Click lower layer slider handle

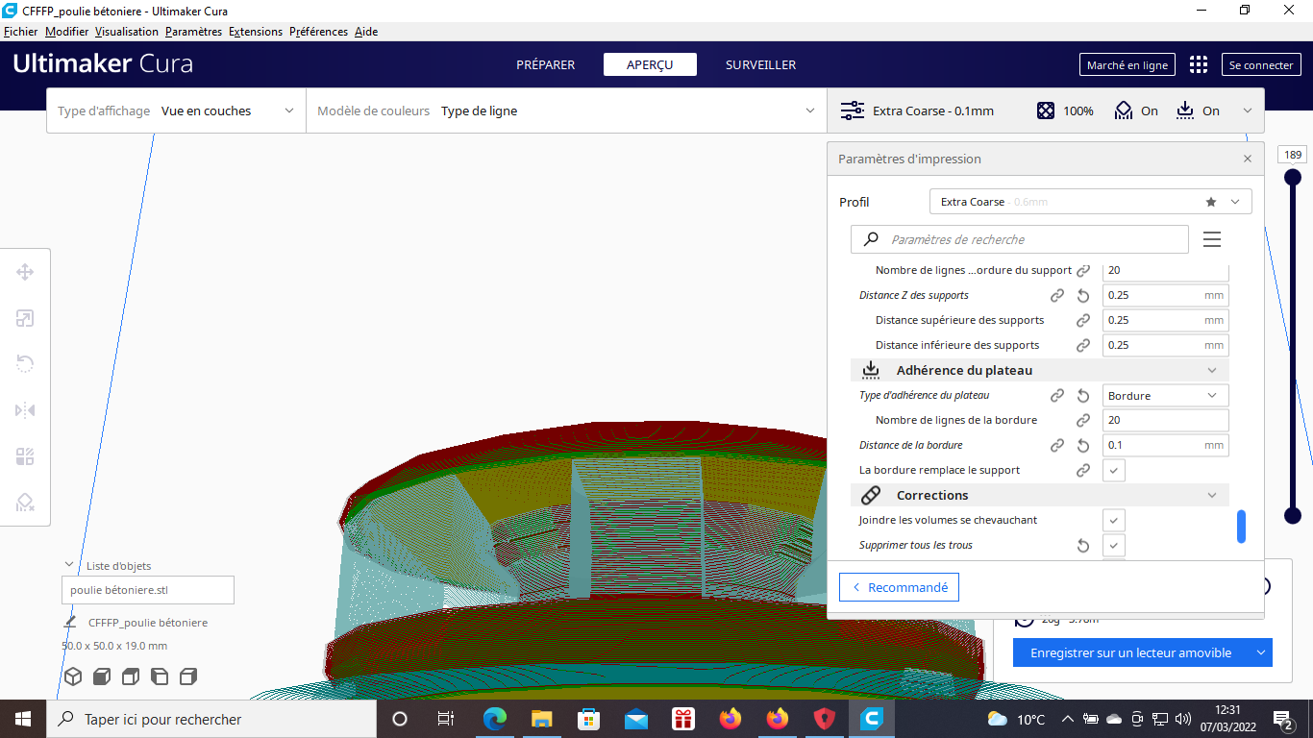pyautogui.click(x=1293, y=516)
